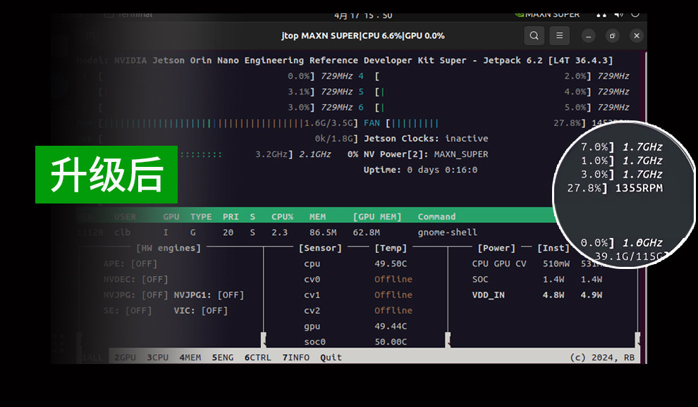Image resolution: width=698 pixels, height=407 pixels.
Task: Close the jtop terminal window
Action: [637, 36]
